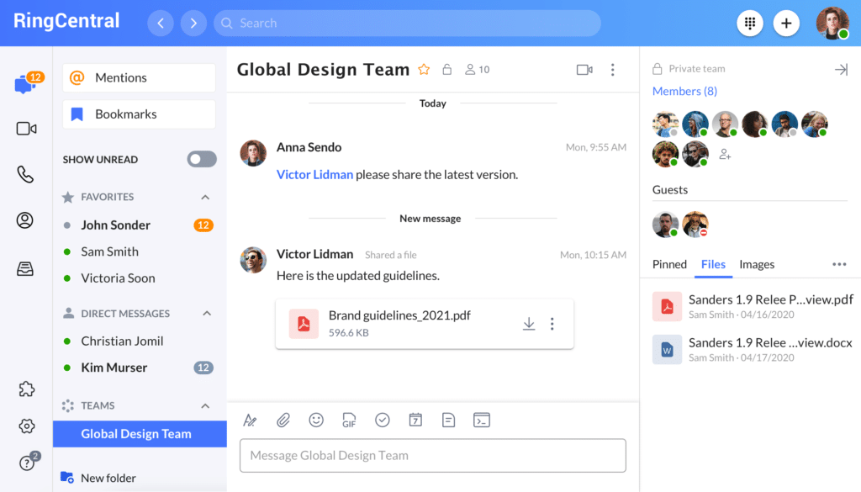The image size is (861, 492).
Task: Download Brand guidelines_2021.pdf
Action: 529,324
